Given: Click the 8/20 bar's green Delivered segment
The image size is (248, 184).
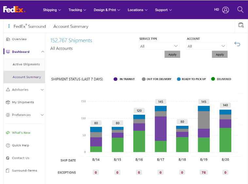Looking at the screenshot, I should tap(225, 140).
